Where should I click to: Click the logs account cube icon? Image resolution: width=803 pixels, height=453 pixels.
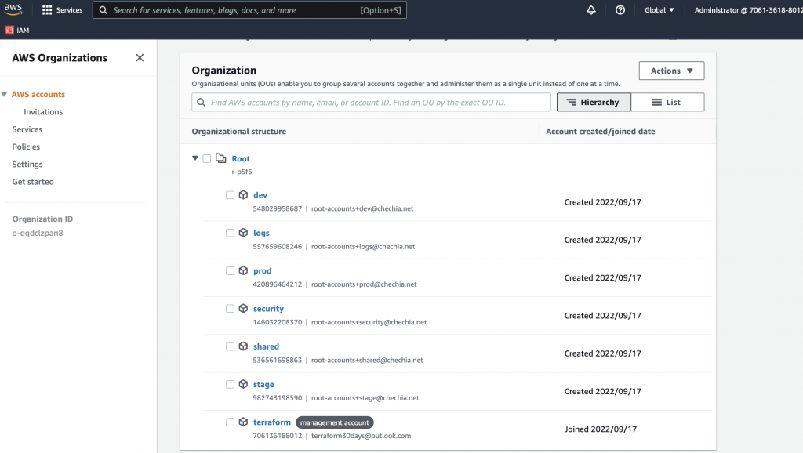243,233
